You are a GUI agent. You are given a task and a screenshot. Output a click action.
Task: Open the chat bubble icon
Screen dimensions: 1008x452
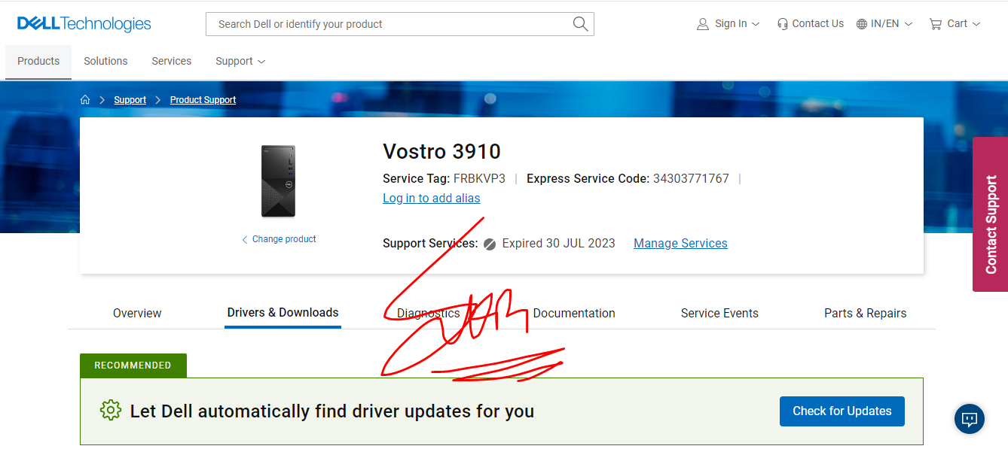pyautogui.click(x=970, y=419)
